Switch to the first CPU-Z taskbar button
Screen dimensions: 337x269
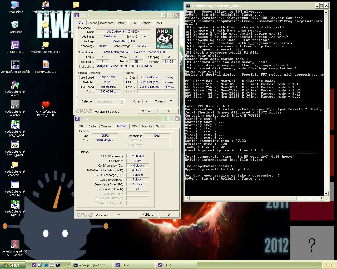click(x=134, y=265)
